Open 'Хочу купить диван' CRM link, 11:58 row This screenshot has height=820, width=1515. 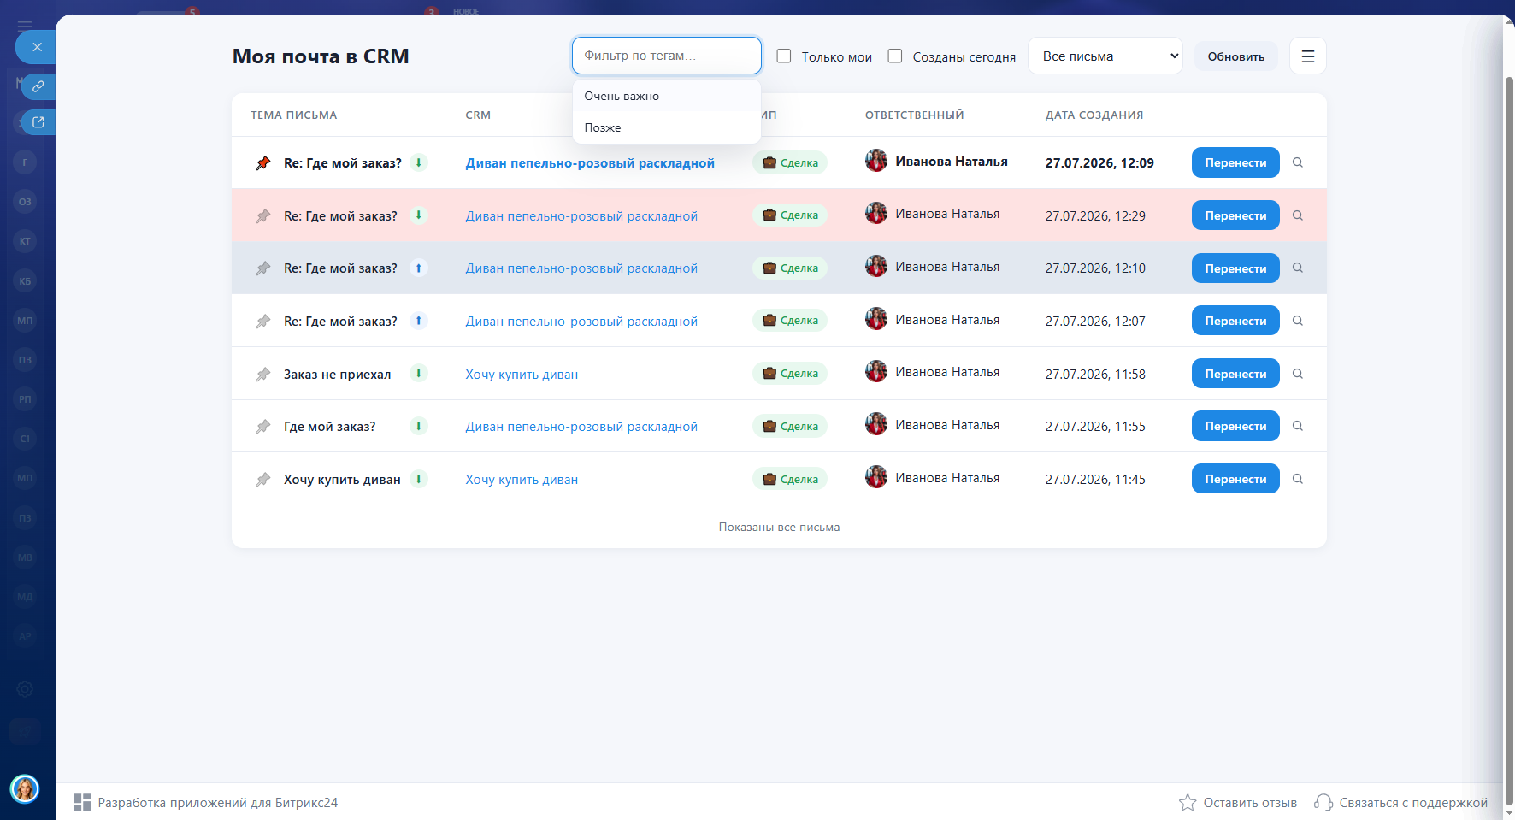click(x=522, y=375)
